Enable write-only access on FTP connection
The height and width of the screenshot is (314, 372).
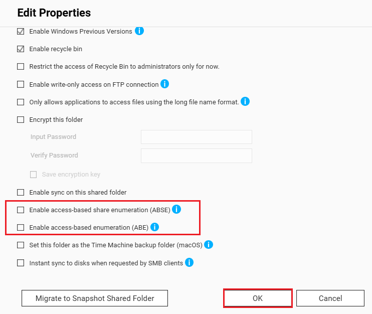pyautogui.click(x=21, y=84)
